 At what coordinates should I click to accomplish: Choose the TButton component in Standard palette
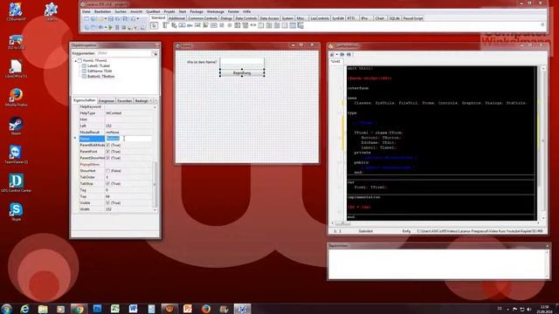182,25
